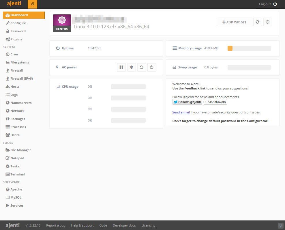Image resolution: width=285 pixels, height=230 pixels.
Task: Click the first CPU usage bar
Action: [128, 87]
